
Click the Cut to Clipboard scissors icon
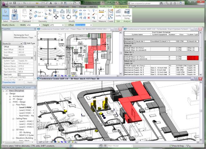coord(31,10)
